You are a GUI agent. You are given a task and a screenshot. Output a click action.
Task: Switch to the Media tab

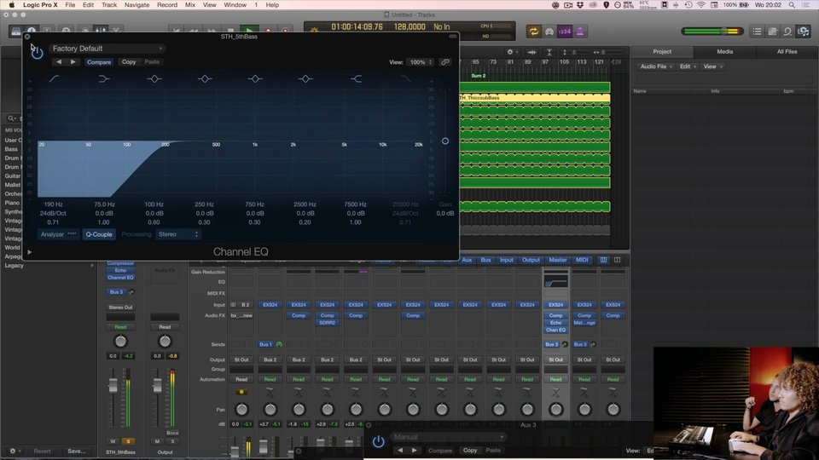pyautogui.click(x=724, y=52)
